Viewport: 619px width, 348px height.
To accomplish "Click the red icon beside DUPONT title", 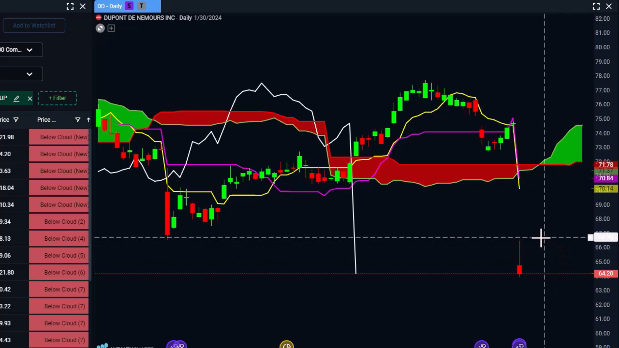I will point(99,18).
